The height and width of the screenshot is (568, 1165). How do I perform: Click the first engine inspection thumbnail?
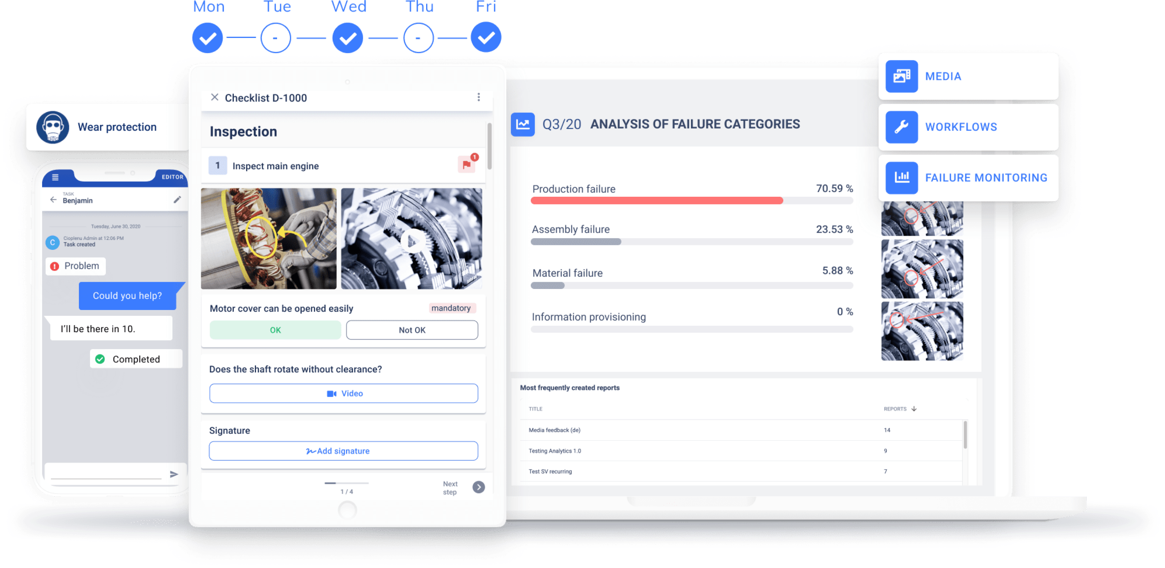[x=271, y=238]
